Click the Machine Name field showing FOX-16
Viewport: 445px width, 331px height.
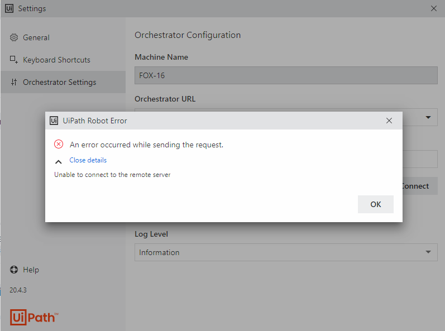286,75
